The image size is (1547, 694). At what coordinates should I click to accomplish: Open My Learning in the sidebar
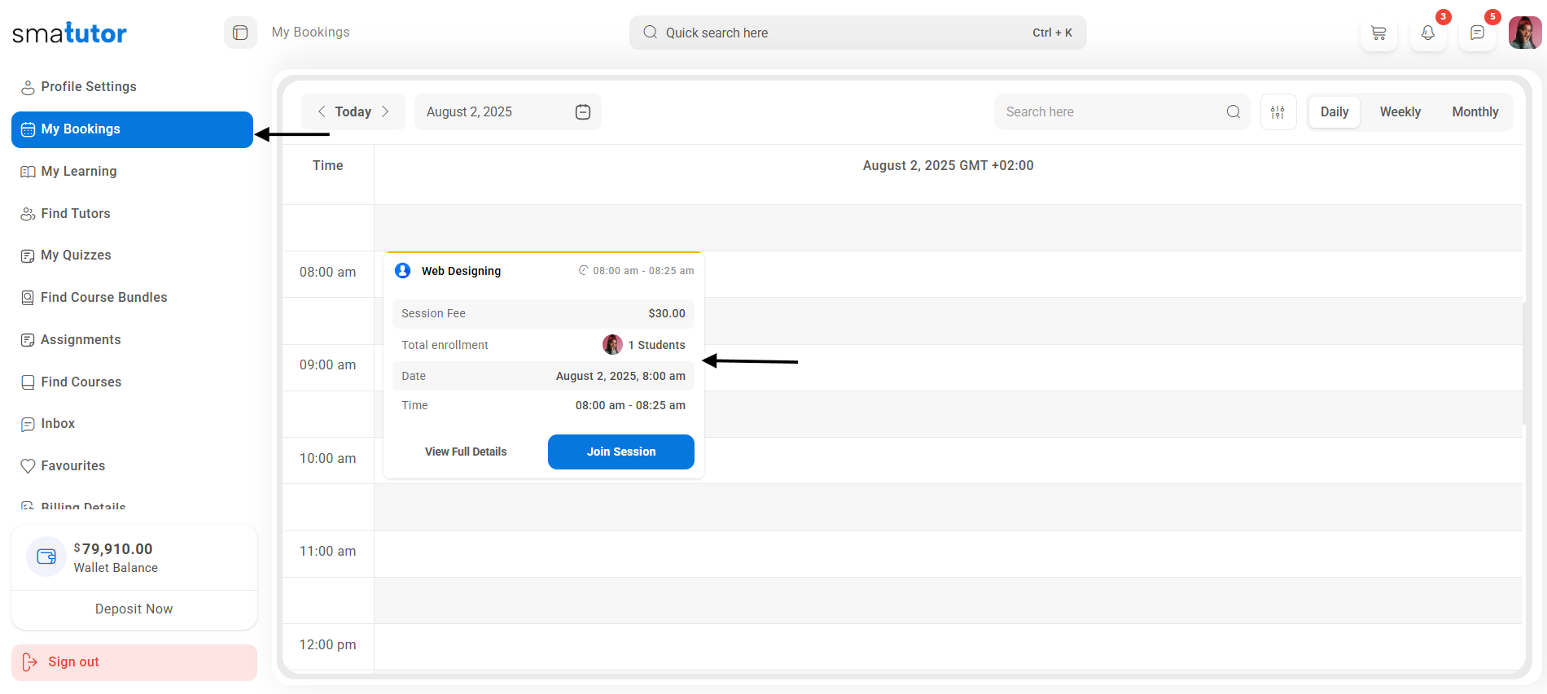(79, 172)
